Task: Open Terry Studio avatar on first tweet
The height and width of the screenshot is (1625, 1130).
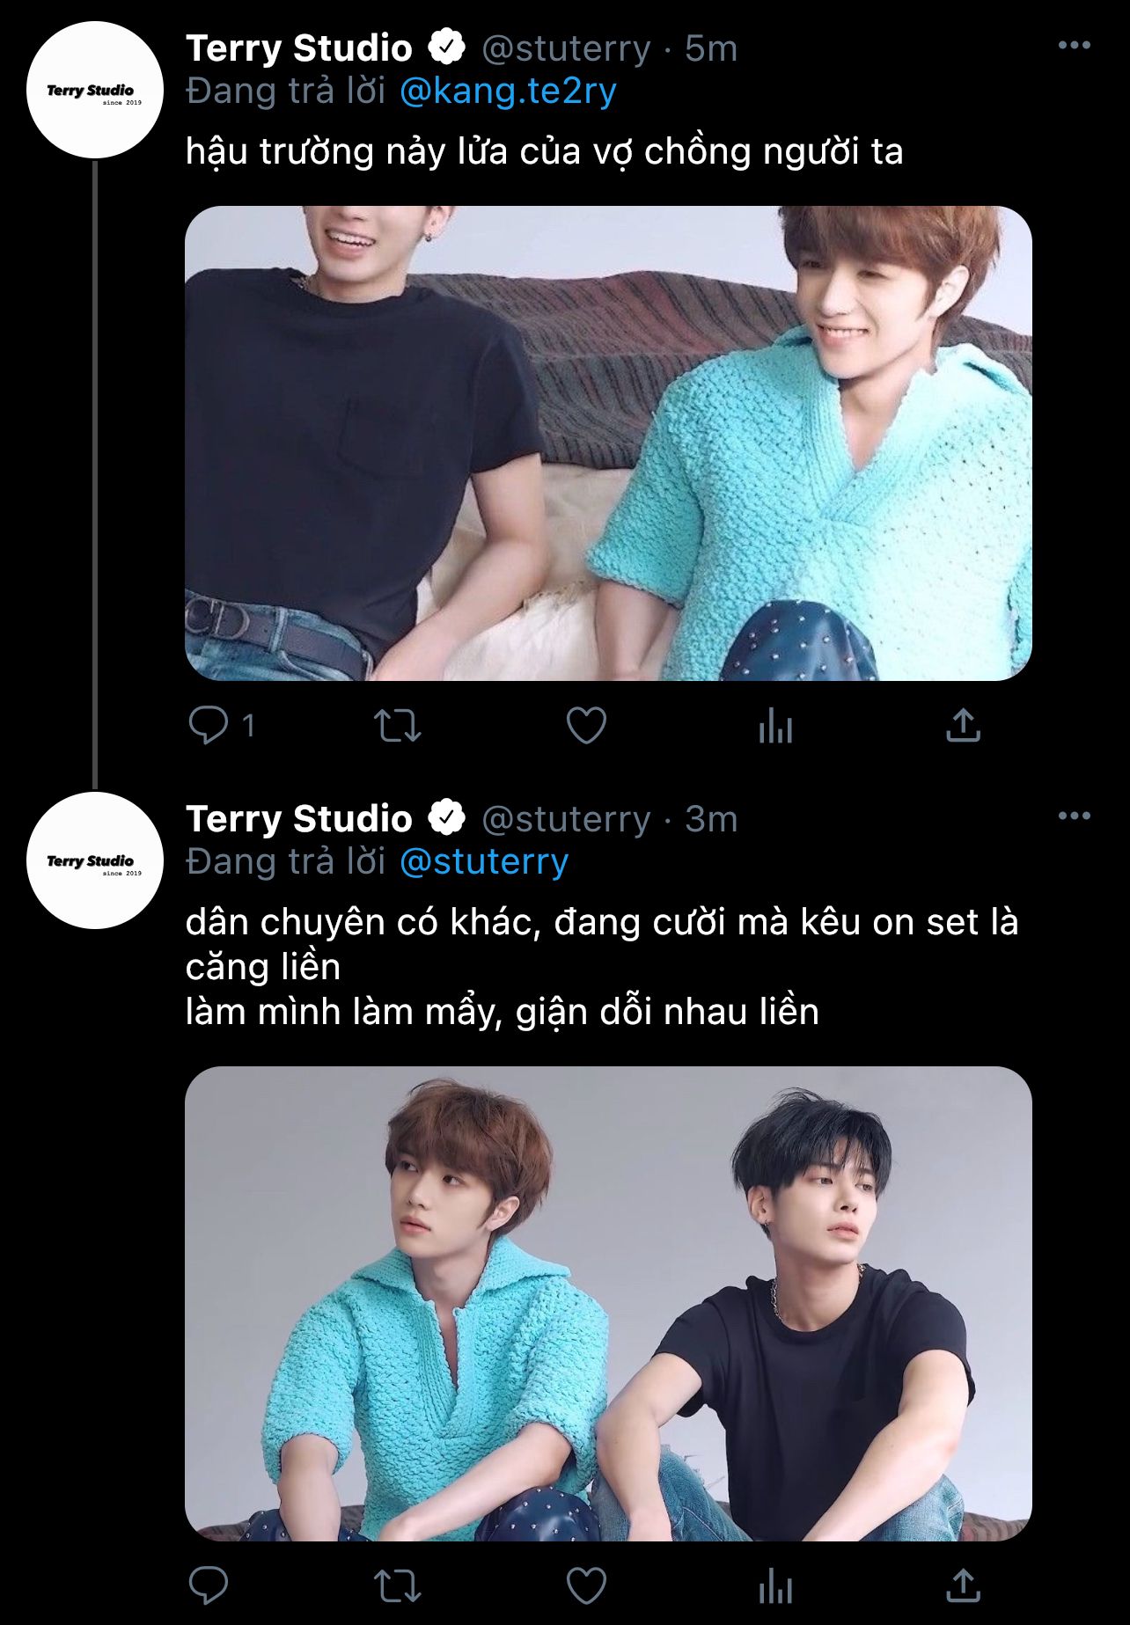Action: coord(95,91)
